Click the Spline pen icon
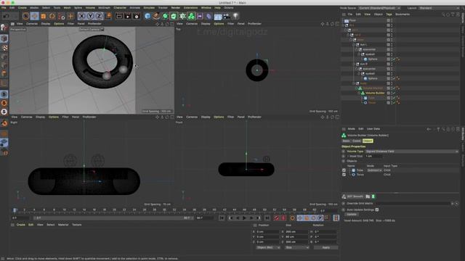Image resolution: width=465 pixels, height=261 pixels. click(156, 16)
